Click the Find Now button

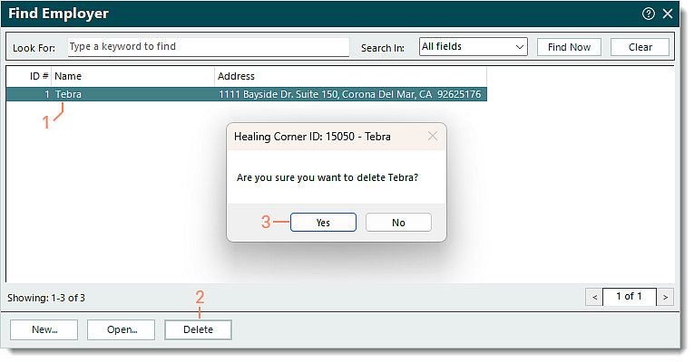tap(569, 47)
